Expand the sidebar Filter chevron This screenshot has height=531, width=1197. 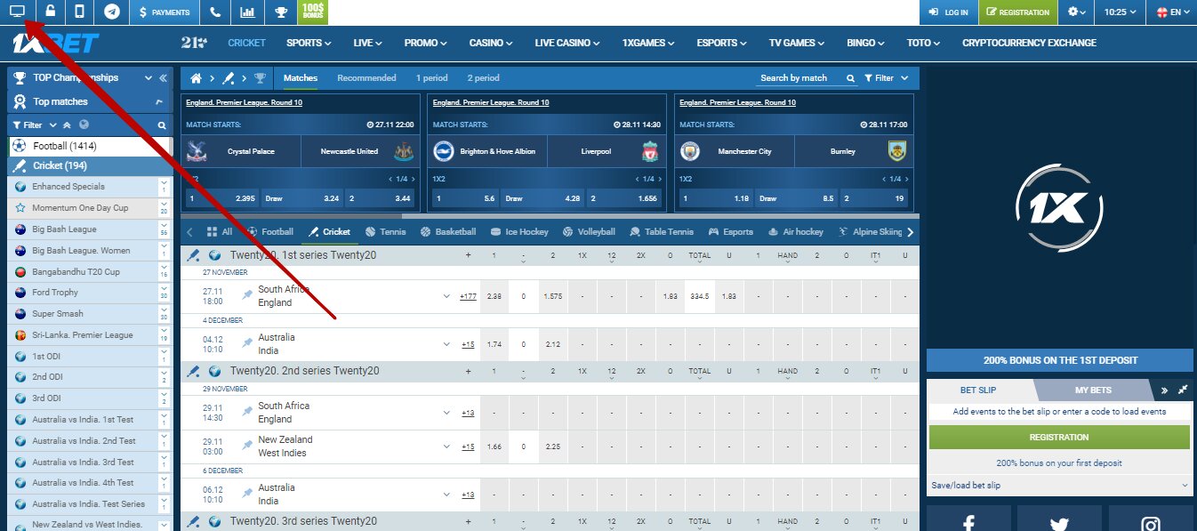53,125
